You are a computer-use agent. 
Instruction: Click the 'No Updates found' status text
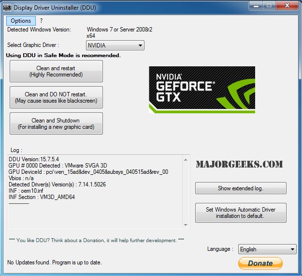(x=55, y=262)
